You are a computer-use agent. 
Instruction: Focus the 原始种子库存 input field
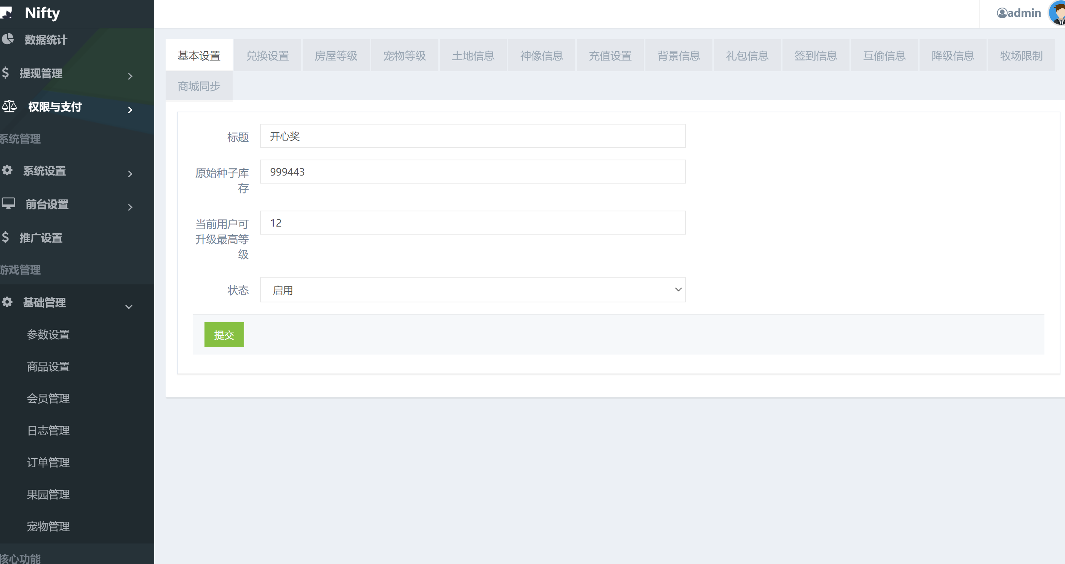(472, 172)
